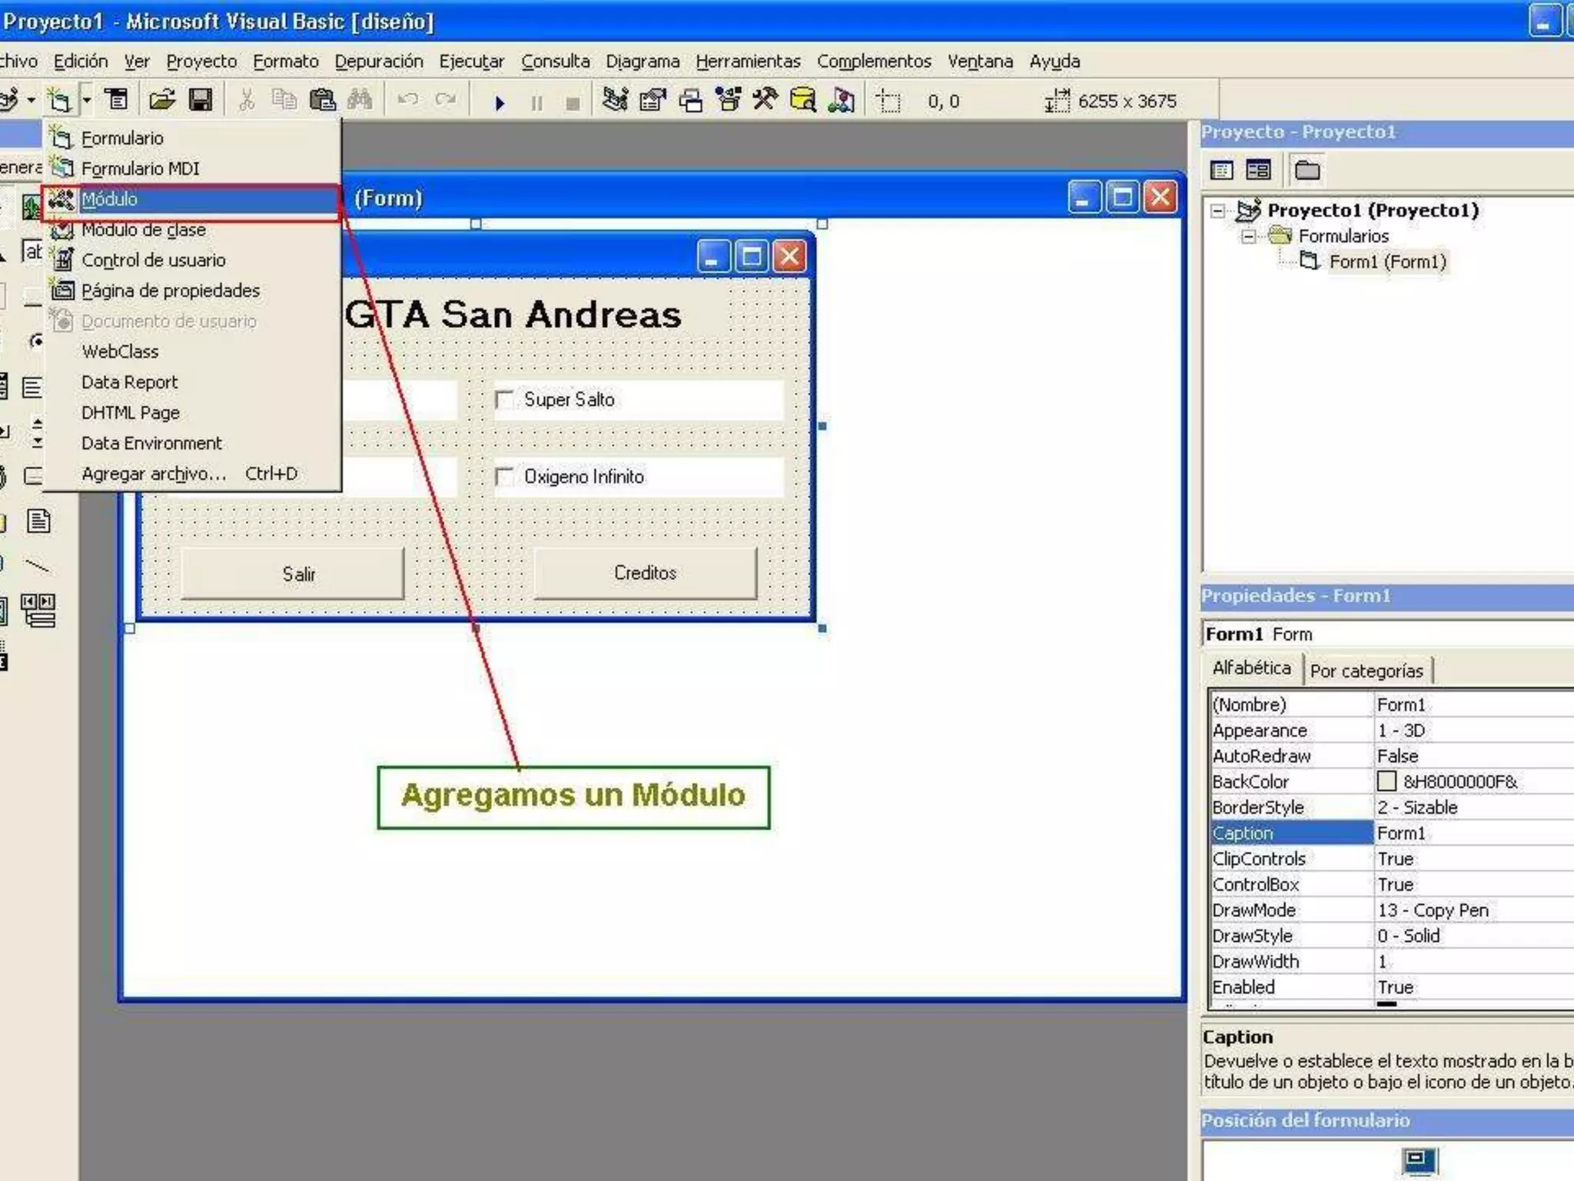The height and width of the screenshot is (1181, 1574).
Task: Click the Creditos button on the form
Action: (645, 573)
